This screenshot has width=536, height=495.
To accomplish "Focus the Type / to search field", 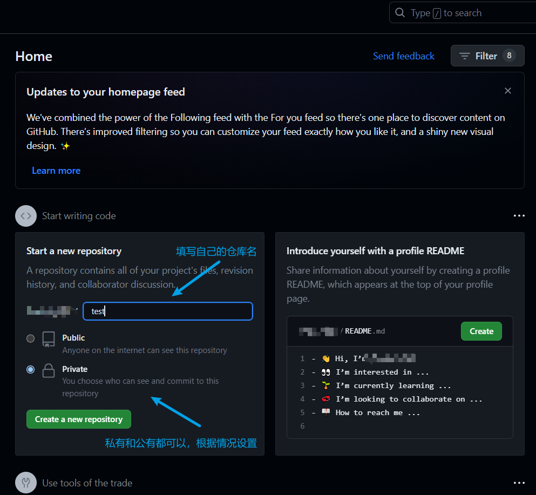I will tap(463, 12).
